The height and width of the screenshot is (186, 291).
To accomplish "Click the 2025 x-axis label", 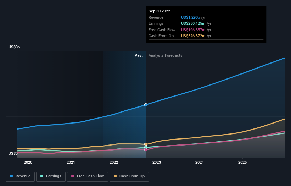I will click(242, 163).
